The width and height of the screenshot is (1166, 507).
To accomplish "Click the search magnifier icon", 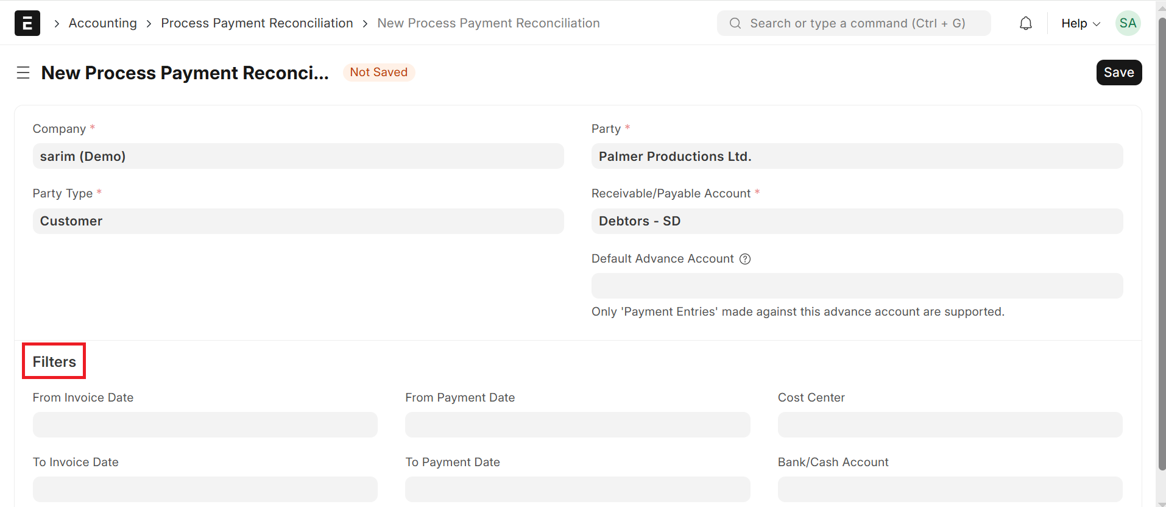I will point(735,23).
